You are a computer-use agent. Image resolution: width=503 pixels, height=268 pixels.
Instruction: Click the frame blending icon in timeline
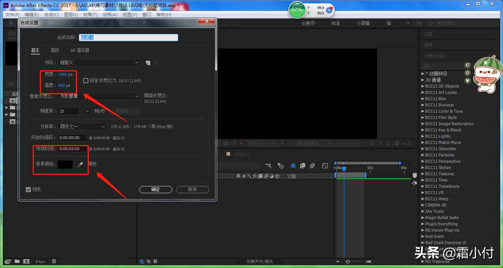[303, 166]
